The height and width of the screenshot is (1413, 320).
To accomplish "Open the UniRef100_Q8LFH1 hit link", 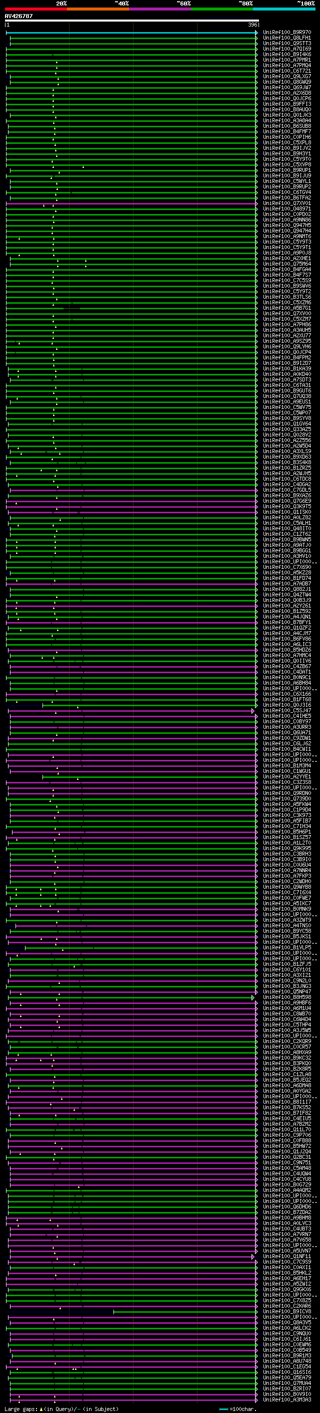I will click(286, 38).
